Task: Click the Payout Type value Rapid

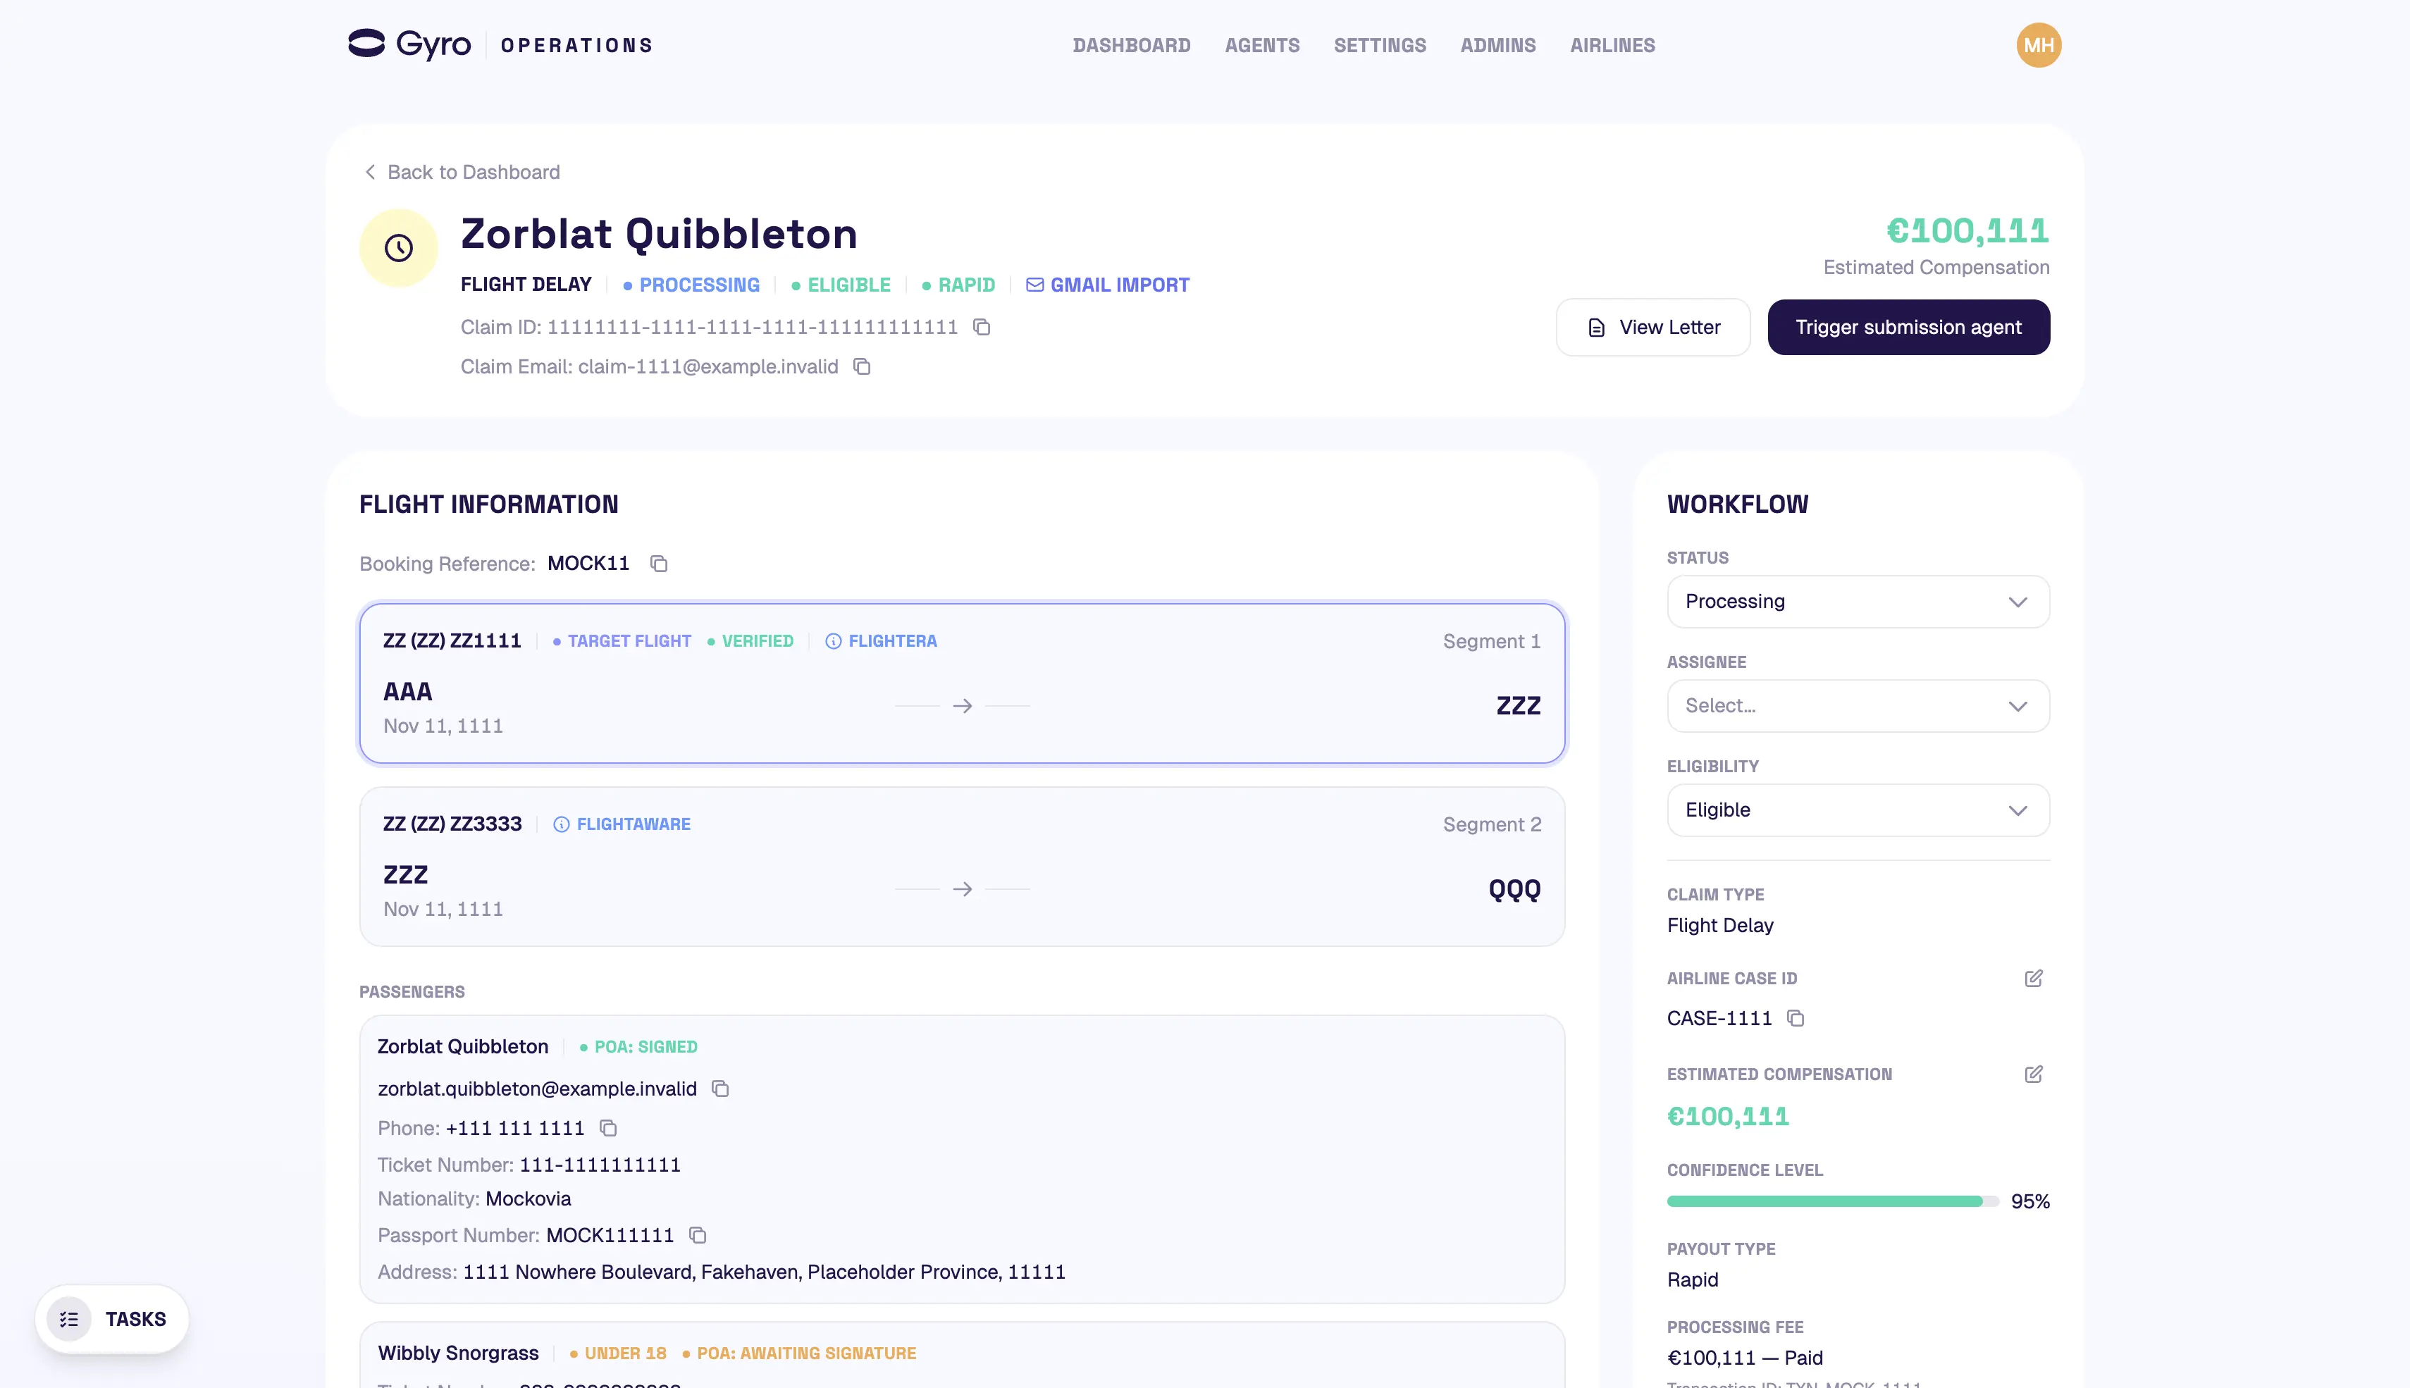Action: (1692, 1280)
